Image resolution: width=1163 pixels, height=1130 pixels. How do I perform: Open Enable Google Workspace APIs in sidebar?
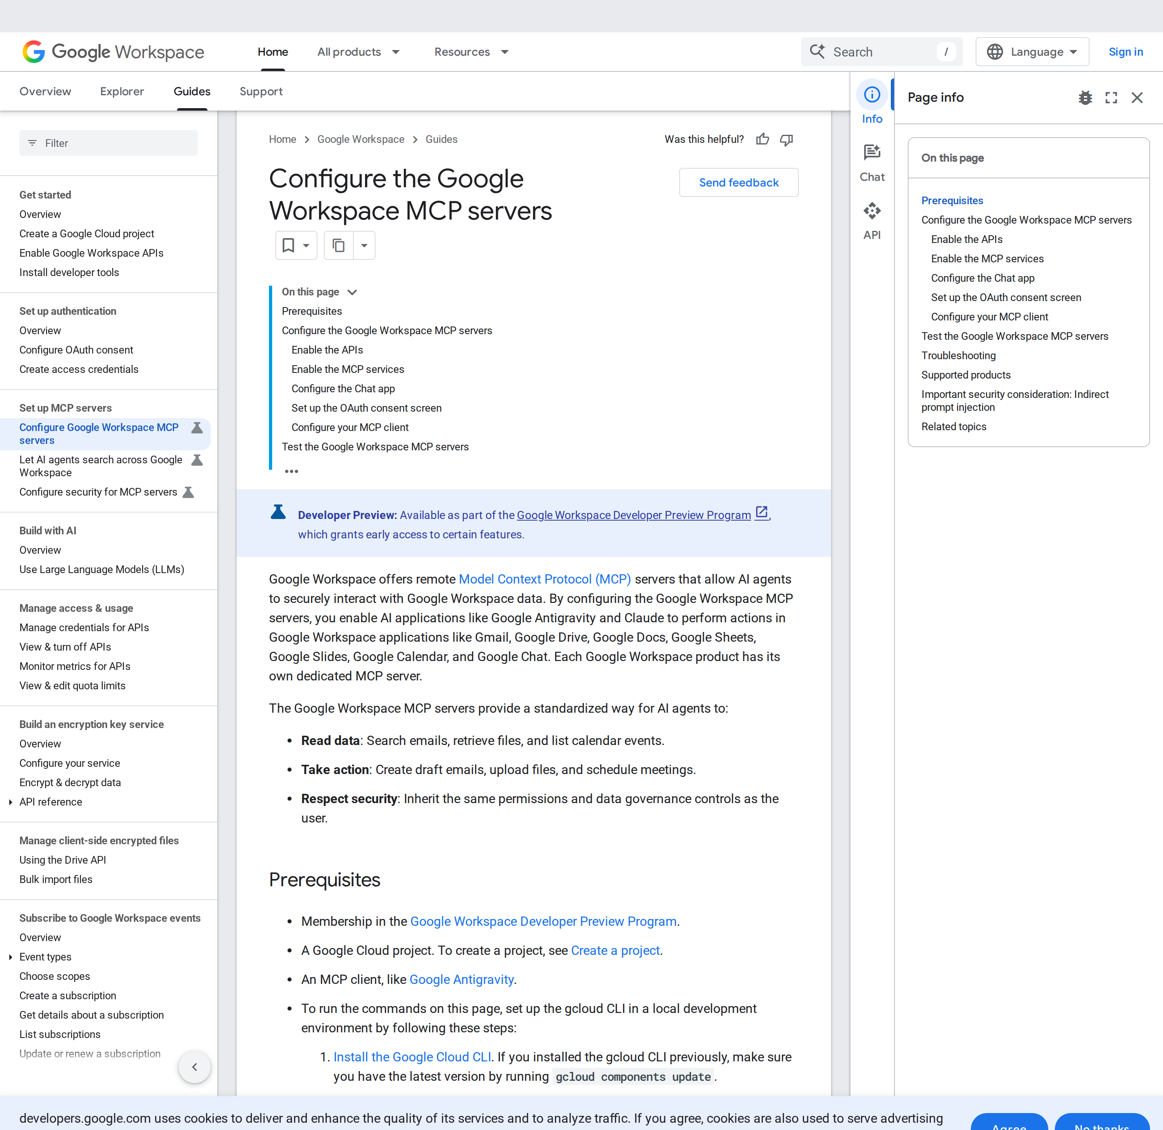tap(92, 253)
